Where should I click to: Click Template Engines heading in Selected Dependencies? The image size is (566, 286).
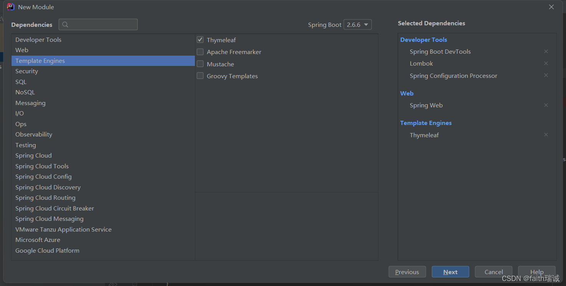[426, 123]
